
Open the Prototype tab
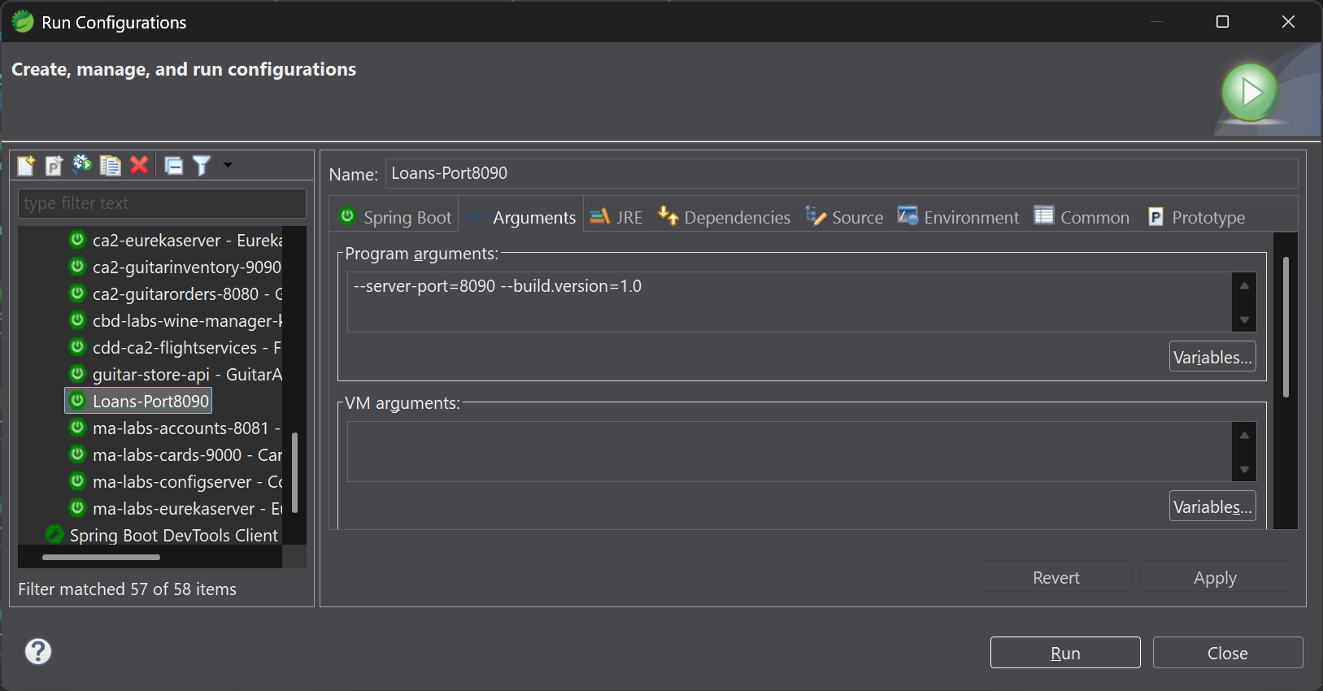tap(1197, 217)
